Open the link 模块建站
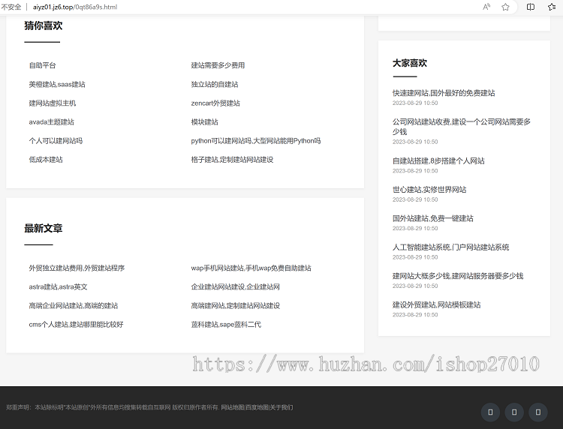Image resolution: width=563 pixels, height=429 pixels. [x=205, y=122]
